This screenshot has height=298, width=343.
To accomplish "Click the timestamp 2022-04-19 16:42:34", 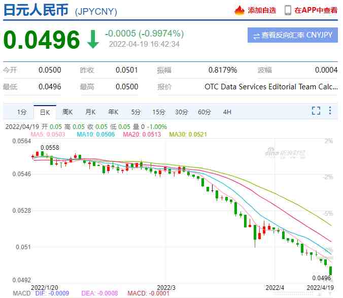I will 145,44.
